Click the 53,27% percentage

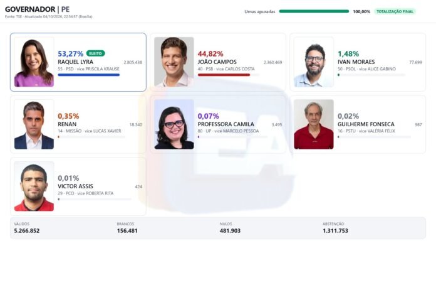tap(71, 53)
